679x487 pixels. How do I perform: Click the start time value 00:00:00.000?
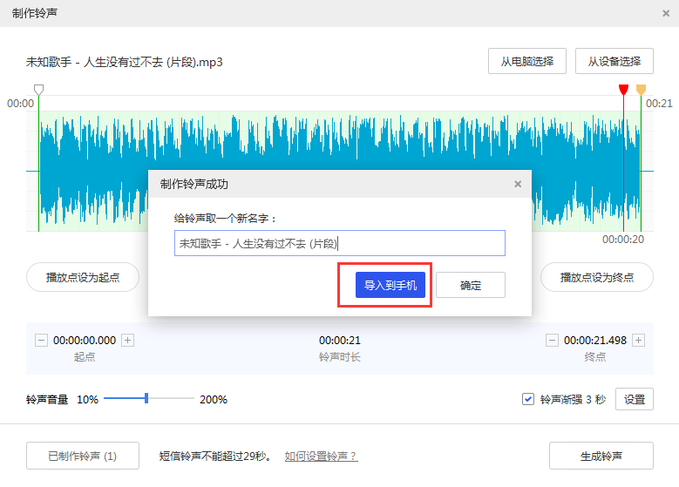(x=85, y=341)
